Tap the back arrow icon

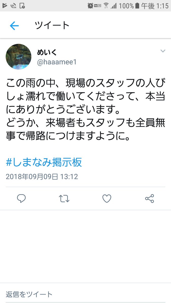coord(14,26)
